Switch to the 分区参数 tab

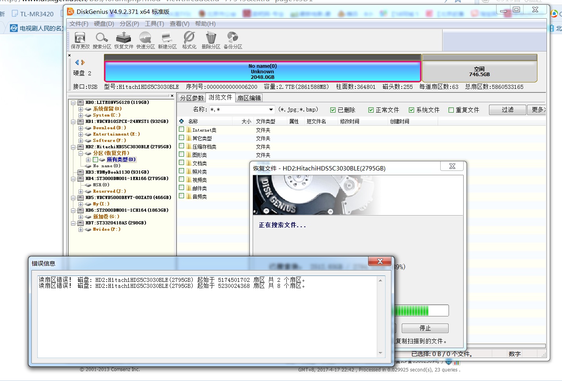192,98
